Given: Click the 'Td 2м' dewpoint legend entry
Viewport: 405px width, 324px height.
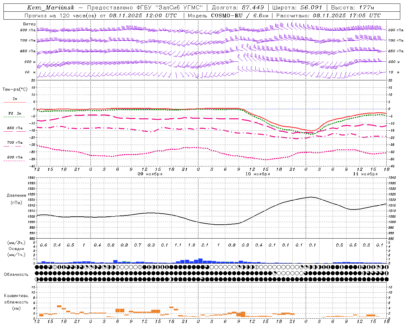Looking at the screenshot, I should click(x=15, y=113).
